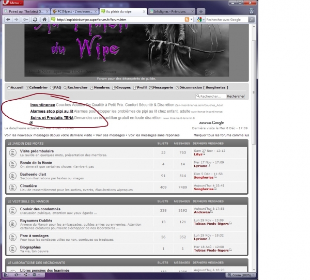
Task: Open the Alarmes stop pipi au lit ad
Action: click(52, 111)
